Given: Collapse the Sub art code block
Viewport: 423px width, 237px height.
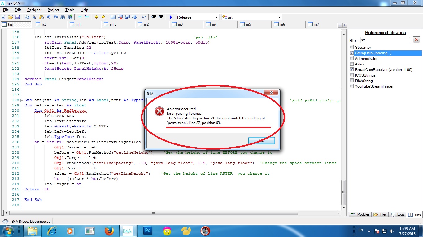Looking at the screenshot, I should [x=22, y=100].
